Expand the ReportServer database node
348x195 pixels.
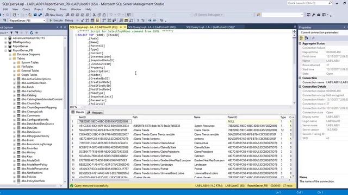click(x=5, y=46)
